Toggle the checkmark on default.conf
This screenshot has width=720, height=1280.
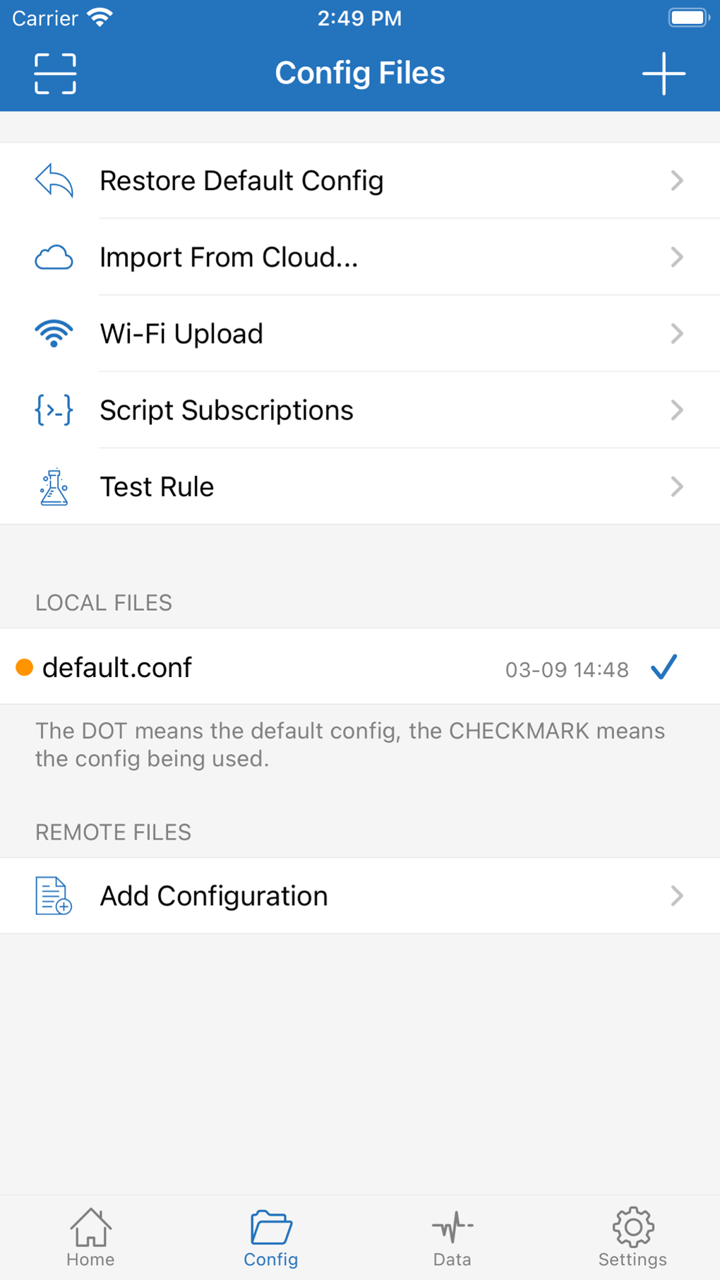(664, 668)
